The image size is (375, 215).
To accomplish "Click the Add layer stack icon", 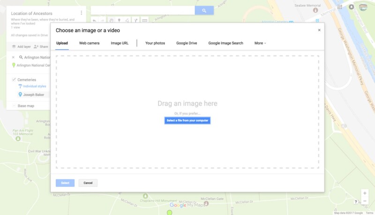I will (14, 46).
